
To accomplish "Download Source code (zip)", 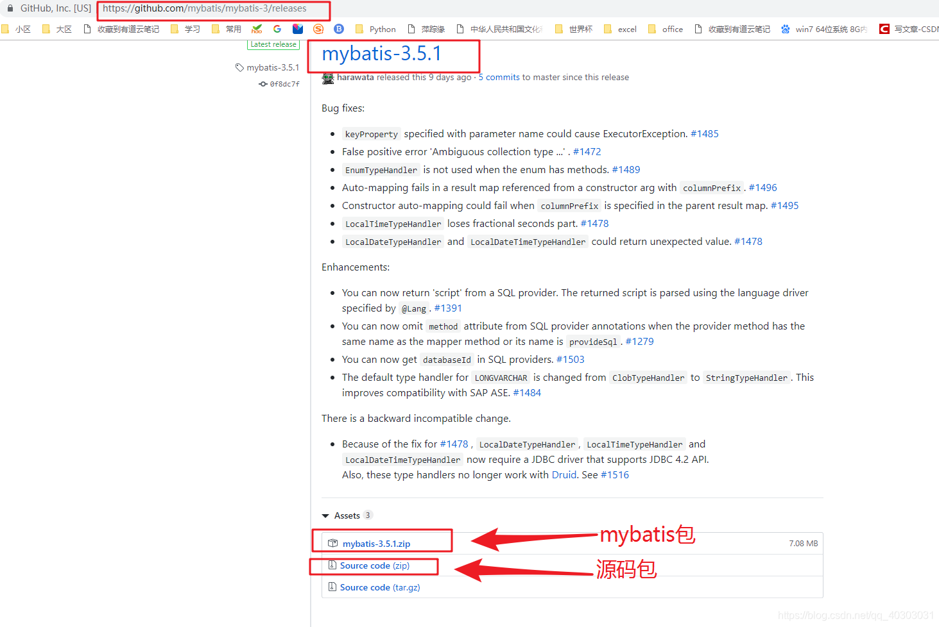I will pos(375,565).
